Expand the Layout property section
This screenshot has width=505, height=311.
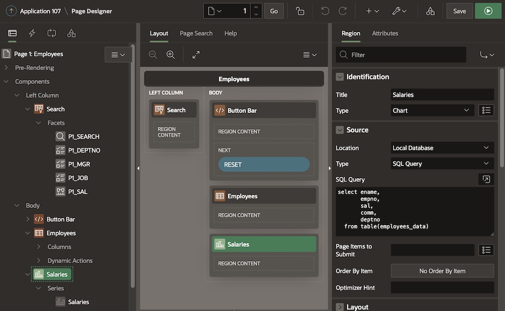(340, 307)
